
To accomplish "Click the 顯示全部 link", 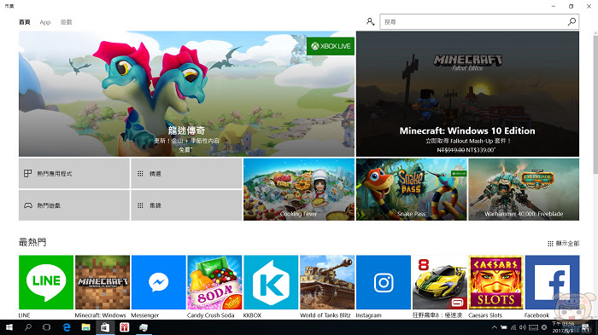I will (x=563, y=243).
